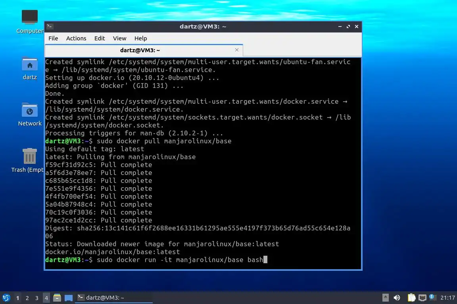The width and height of the screenshot is (457, 304).
Task: Select the dartz home folder icon
Action: click(30, 68)
